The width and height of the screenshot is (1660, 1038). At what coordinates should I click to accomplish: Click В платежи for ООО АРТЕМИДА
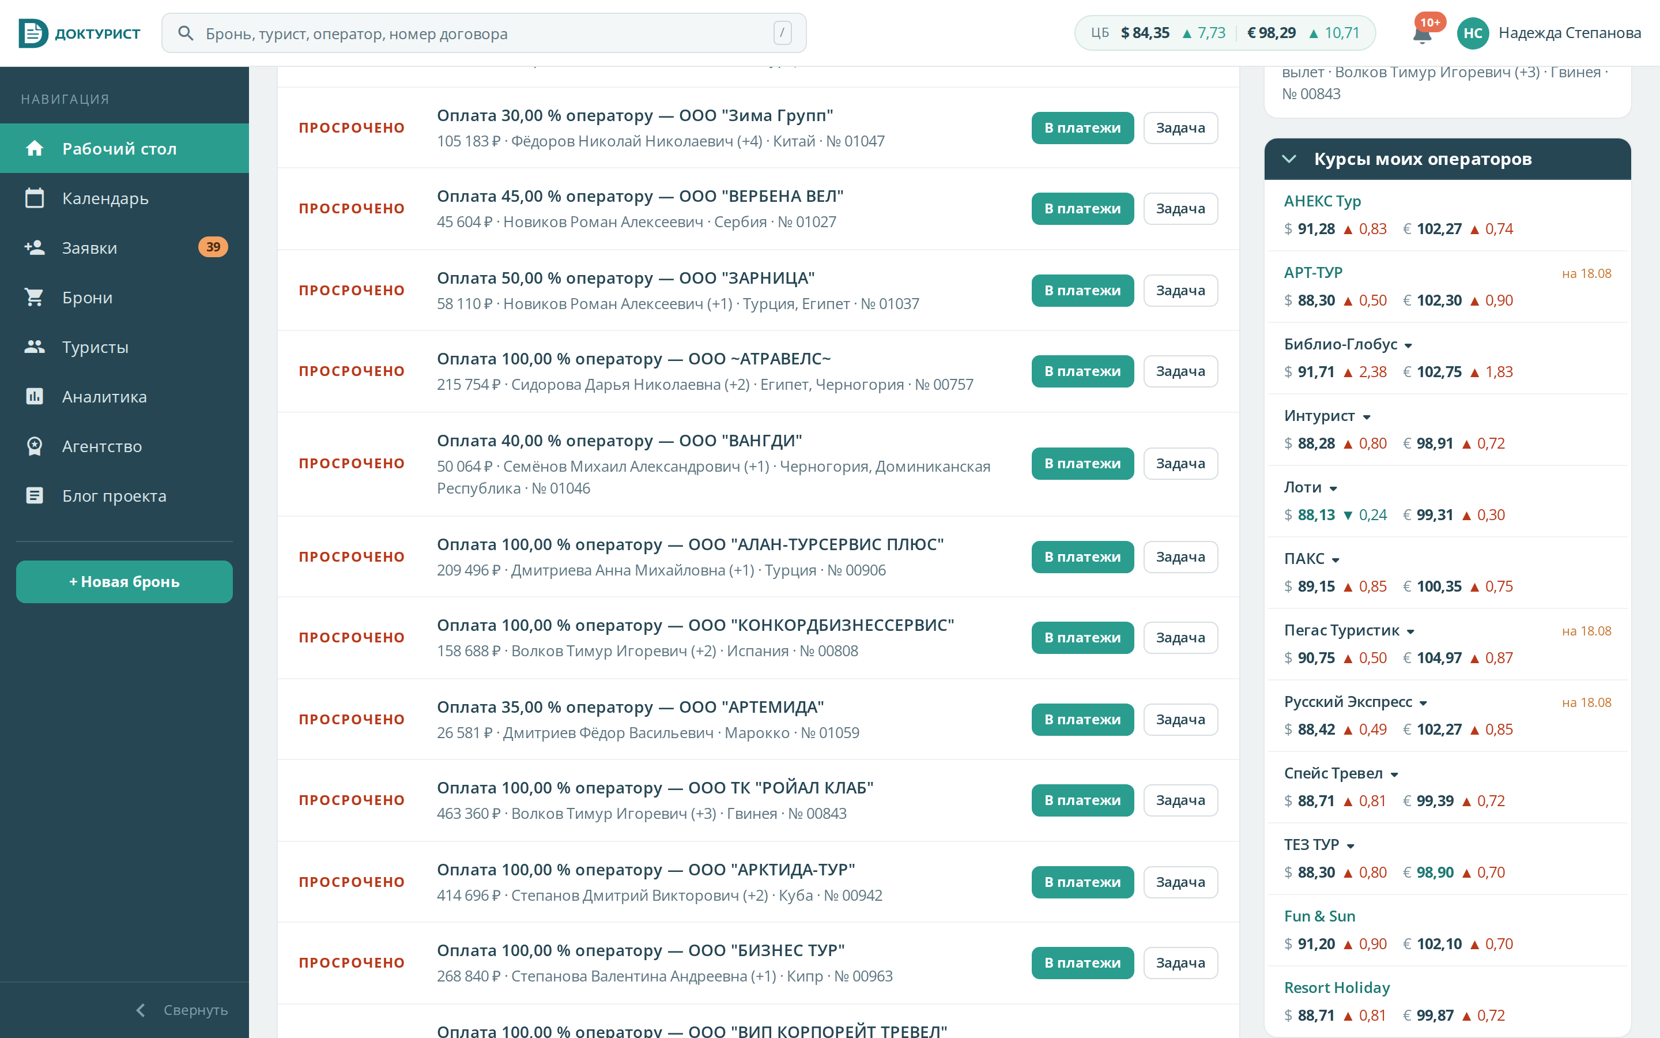[1082, 719]
